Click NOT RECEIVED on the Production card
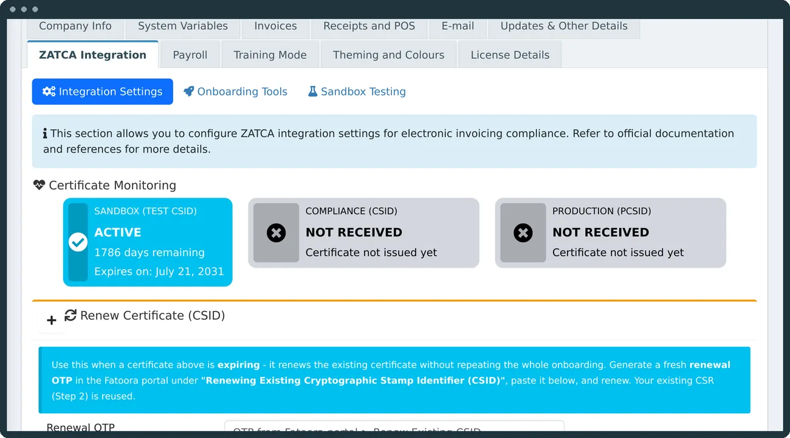This screenshot has width=790, height=438. (x=600, y=232)
